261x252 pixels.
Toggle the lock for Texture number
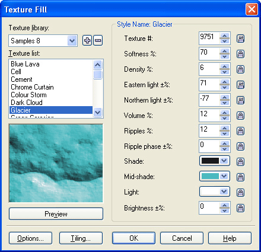[240, 39]
